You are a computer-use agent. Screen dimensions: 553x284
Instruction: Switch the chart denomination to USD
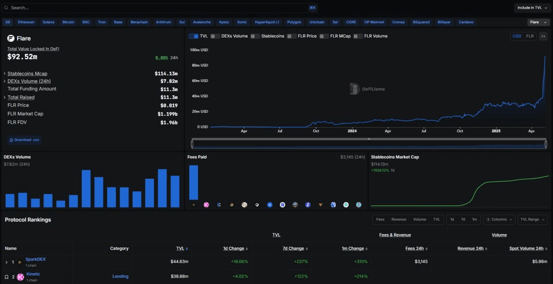(517, 36)
